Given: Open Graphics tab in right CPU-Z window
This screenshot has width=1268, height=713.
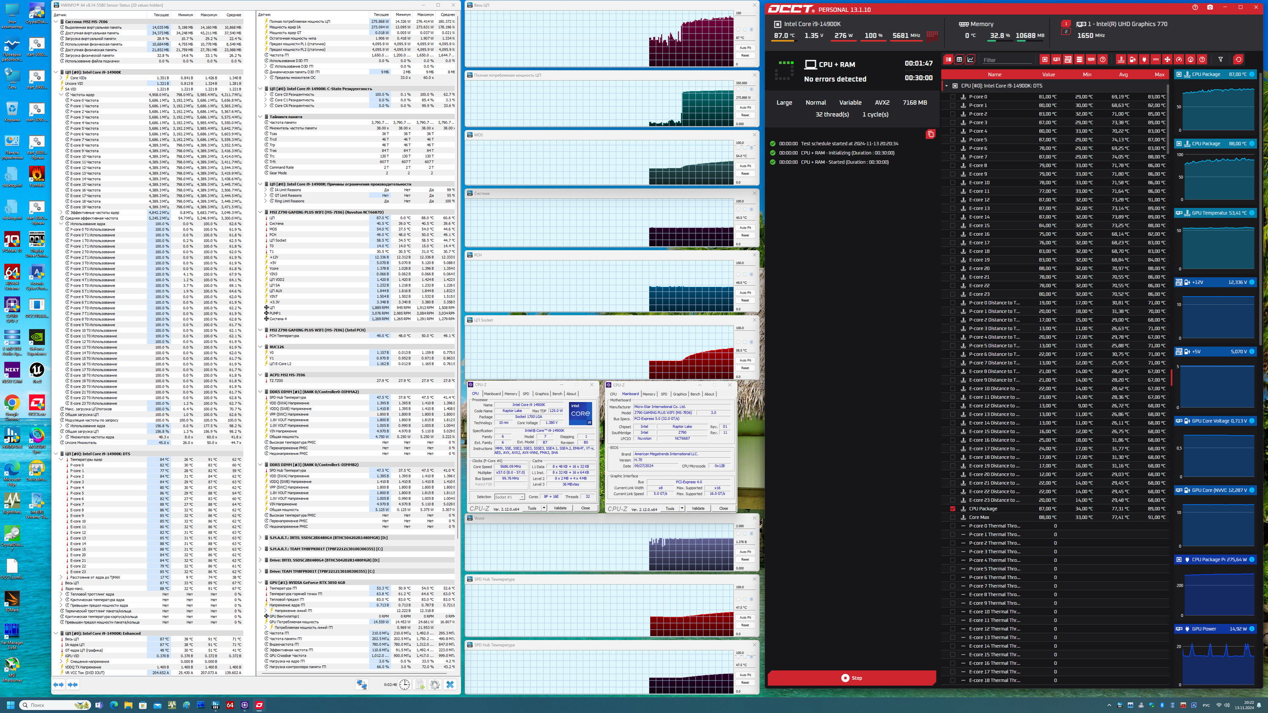Looking at the screenshot, I should pos(680,394).
